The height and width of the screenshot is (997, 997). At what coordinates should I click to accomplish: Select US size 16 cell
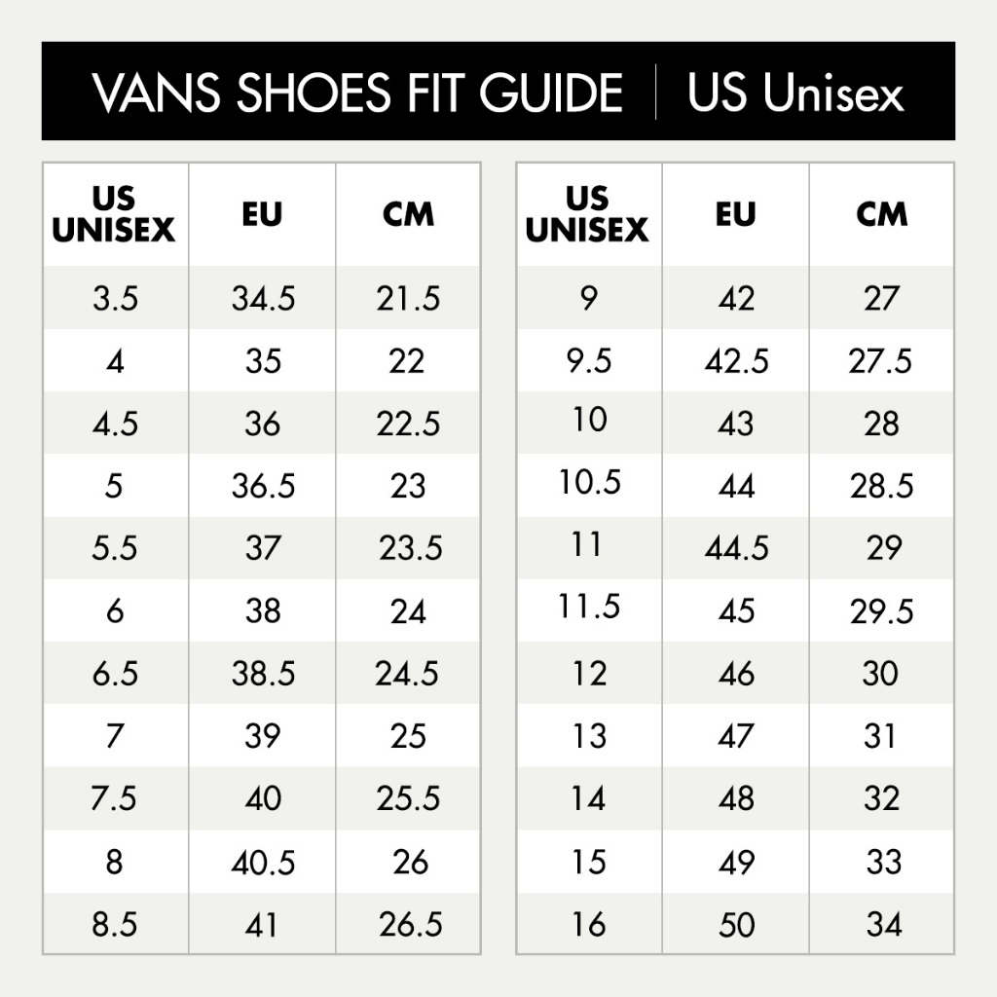588,925
